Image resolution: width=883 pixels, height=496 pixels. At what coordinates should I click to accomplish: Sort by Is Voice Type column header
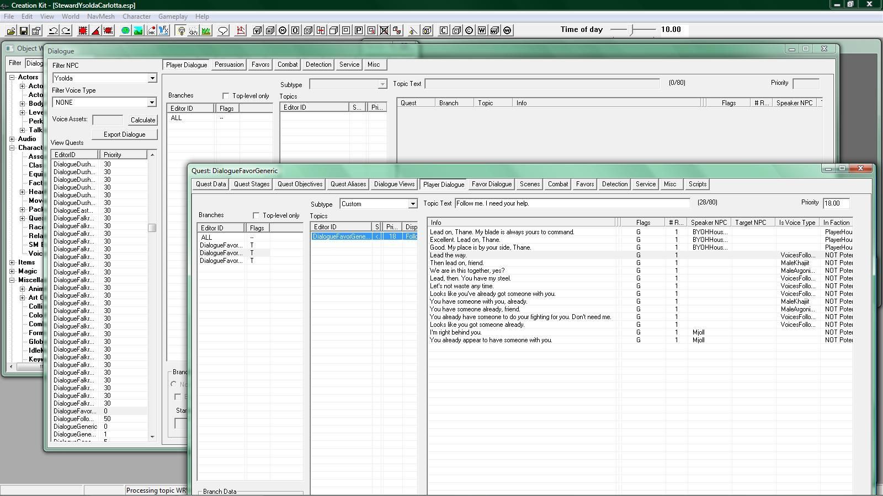click(x=797, y=223)
